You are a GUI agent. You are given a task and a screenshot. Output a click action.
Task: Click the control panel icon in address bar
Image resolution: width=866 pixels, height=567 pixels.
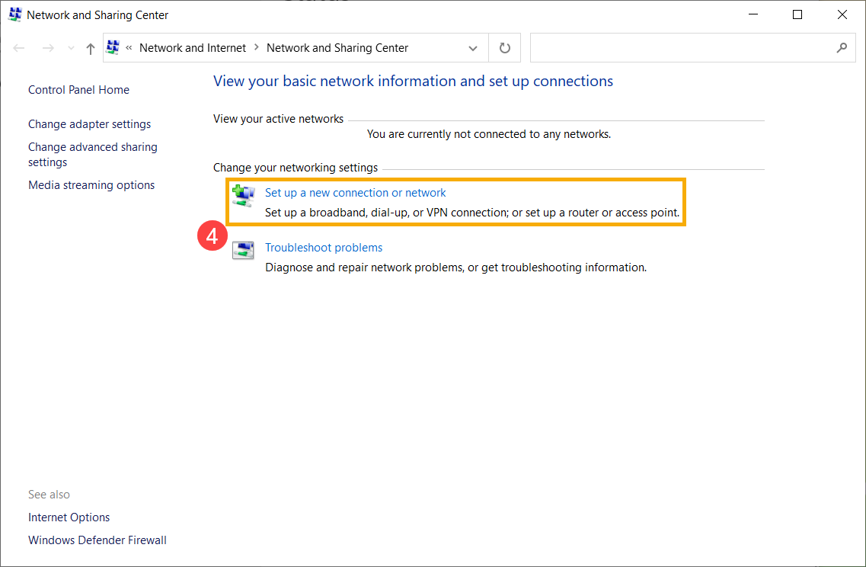(x=113, y=48)
